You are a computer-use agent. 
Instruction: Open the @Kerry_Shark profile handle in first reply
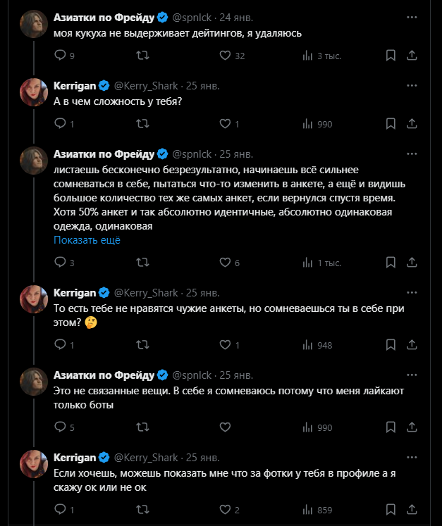point(145,86)
